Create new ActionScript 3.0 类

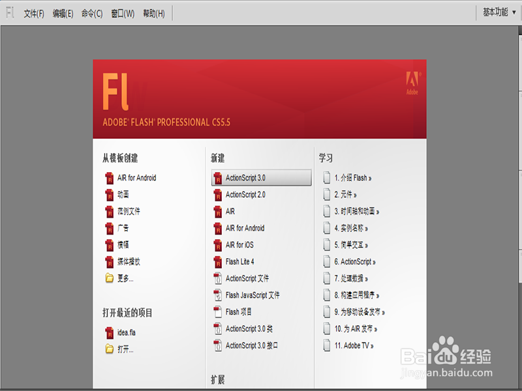tap(249, 329)
